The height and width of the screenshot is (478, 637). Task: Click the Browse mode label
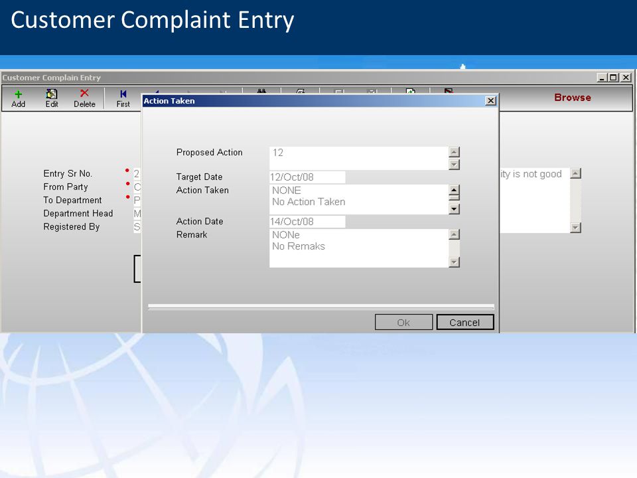(573, 98)
